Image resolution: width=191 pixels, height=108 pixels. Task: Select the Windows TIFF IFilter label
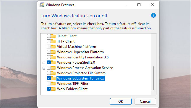click(x=73, y=83)
